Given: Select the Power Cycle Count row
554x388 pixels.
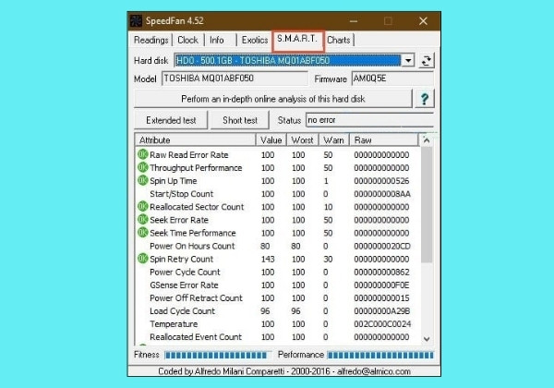Looking at the screenshot, I should [x=278, y=273].
